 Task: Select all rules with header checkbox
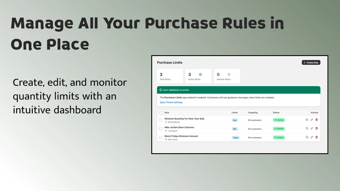(x=161, y=112)
